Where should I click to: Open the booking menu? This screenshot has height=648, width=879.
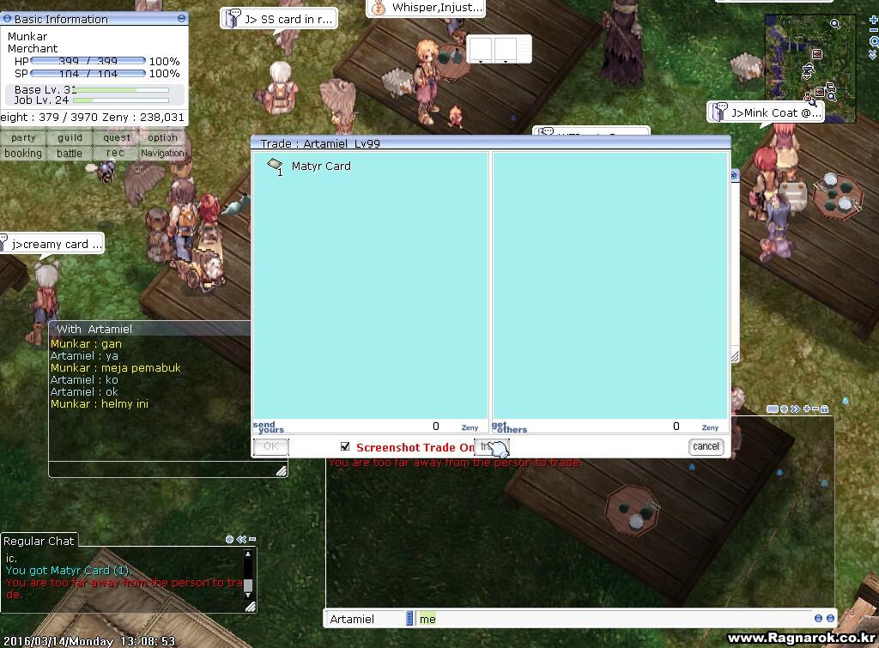pyautogui.click(x=23, y=153)
